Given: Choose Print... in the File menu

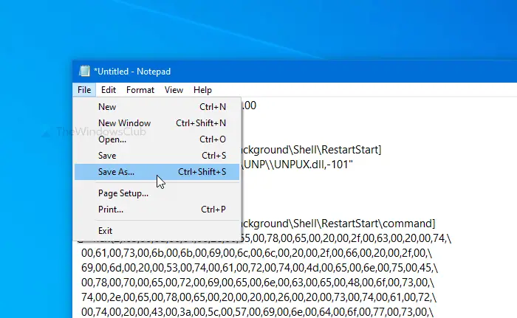Looking at the screenshot, I should tap(157, 210).
